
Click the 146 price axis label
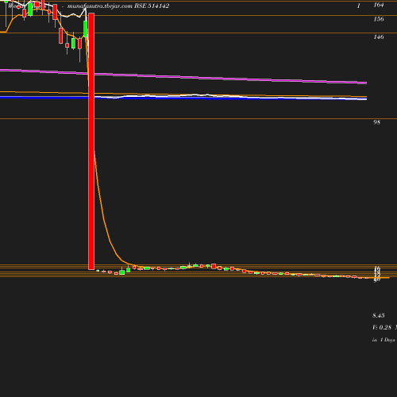tap(379, 37)
